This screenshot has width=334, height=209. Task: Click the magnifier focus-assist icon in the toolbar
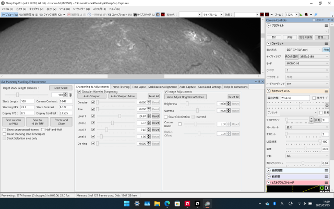[306, 15]
